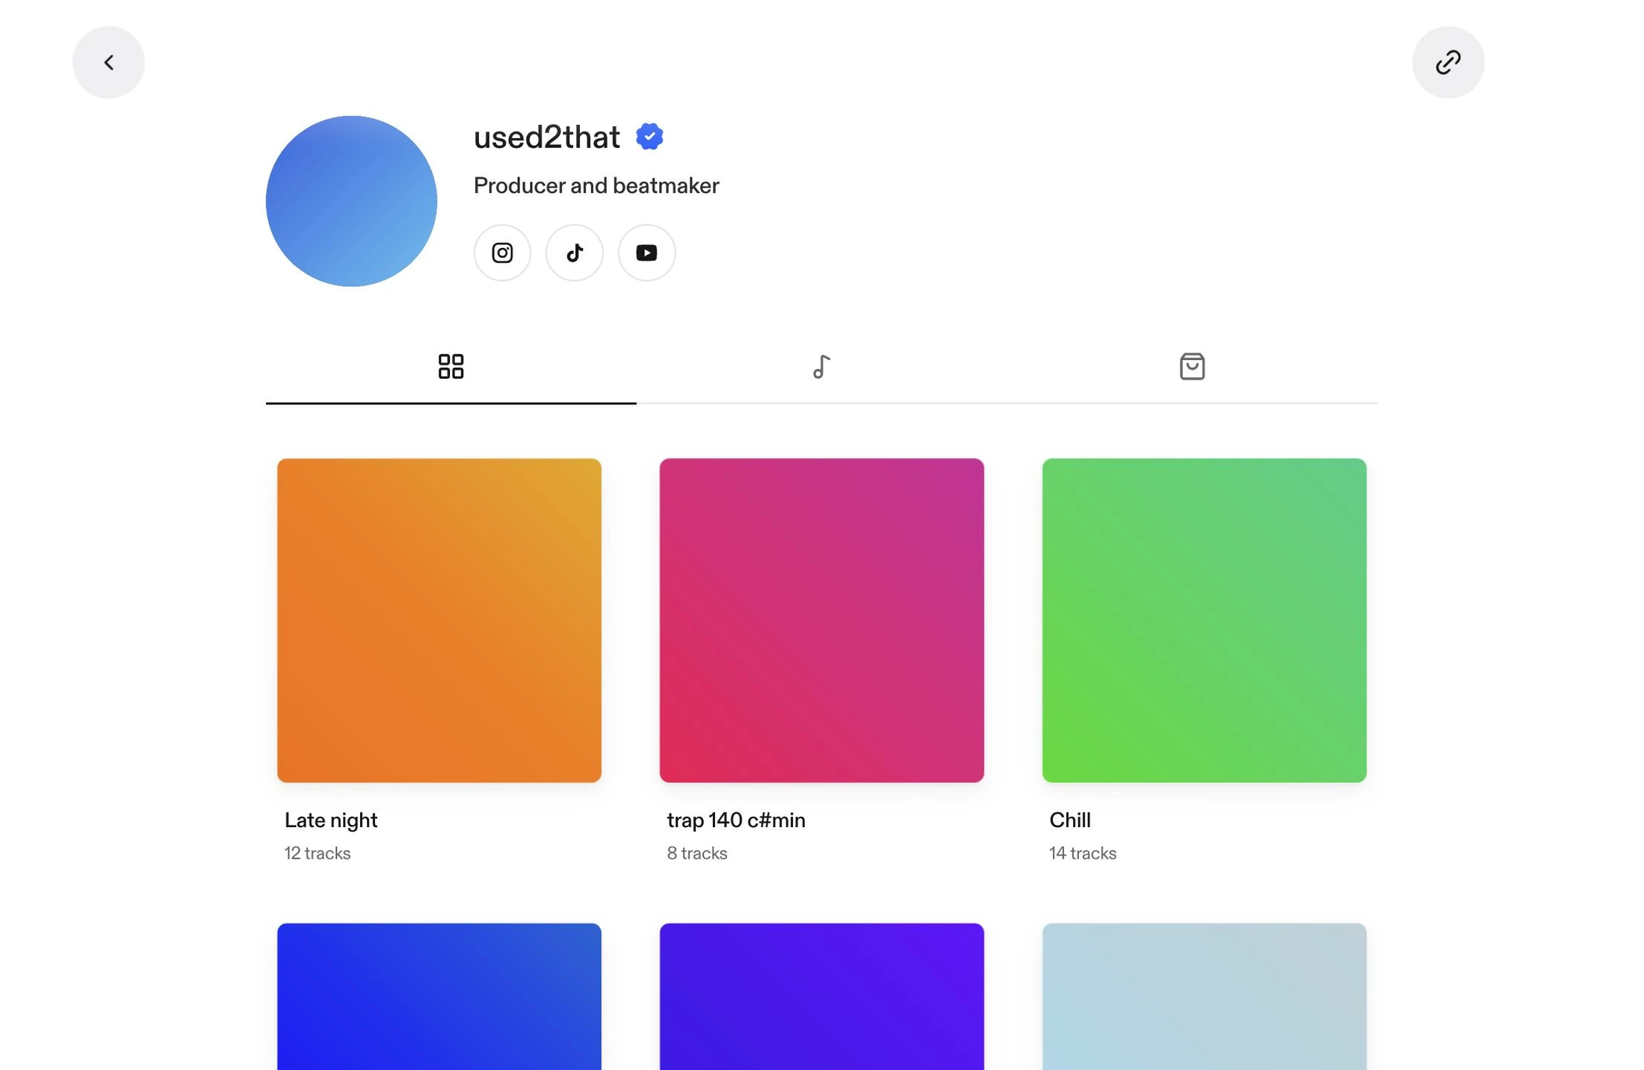The height and width of the screenshot is (1070, 1644).
Task: Click the 'trap 140 c#min' title
Action: (x=736, y=820)
